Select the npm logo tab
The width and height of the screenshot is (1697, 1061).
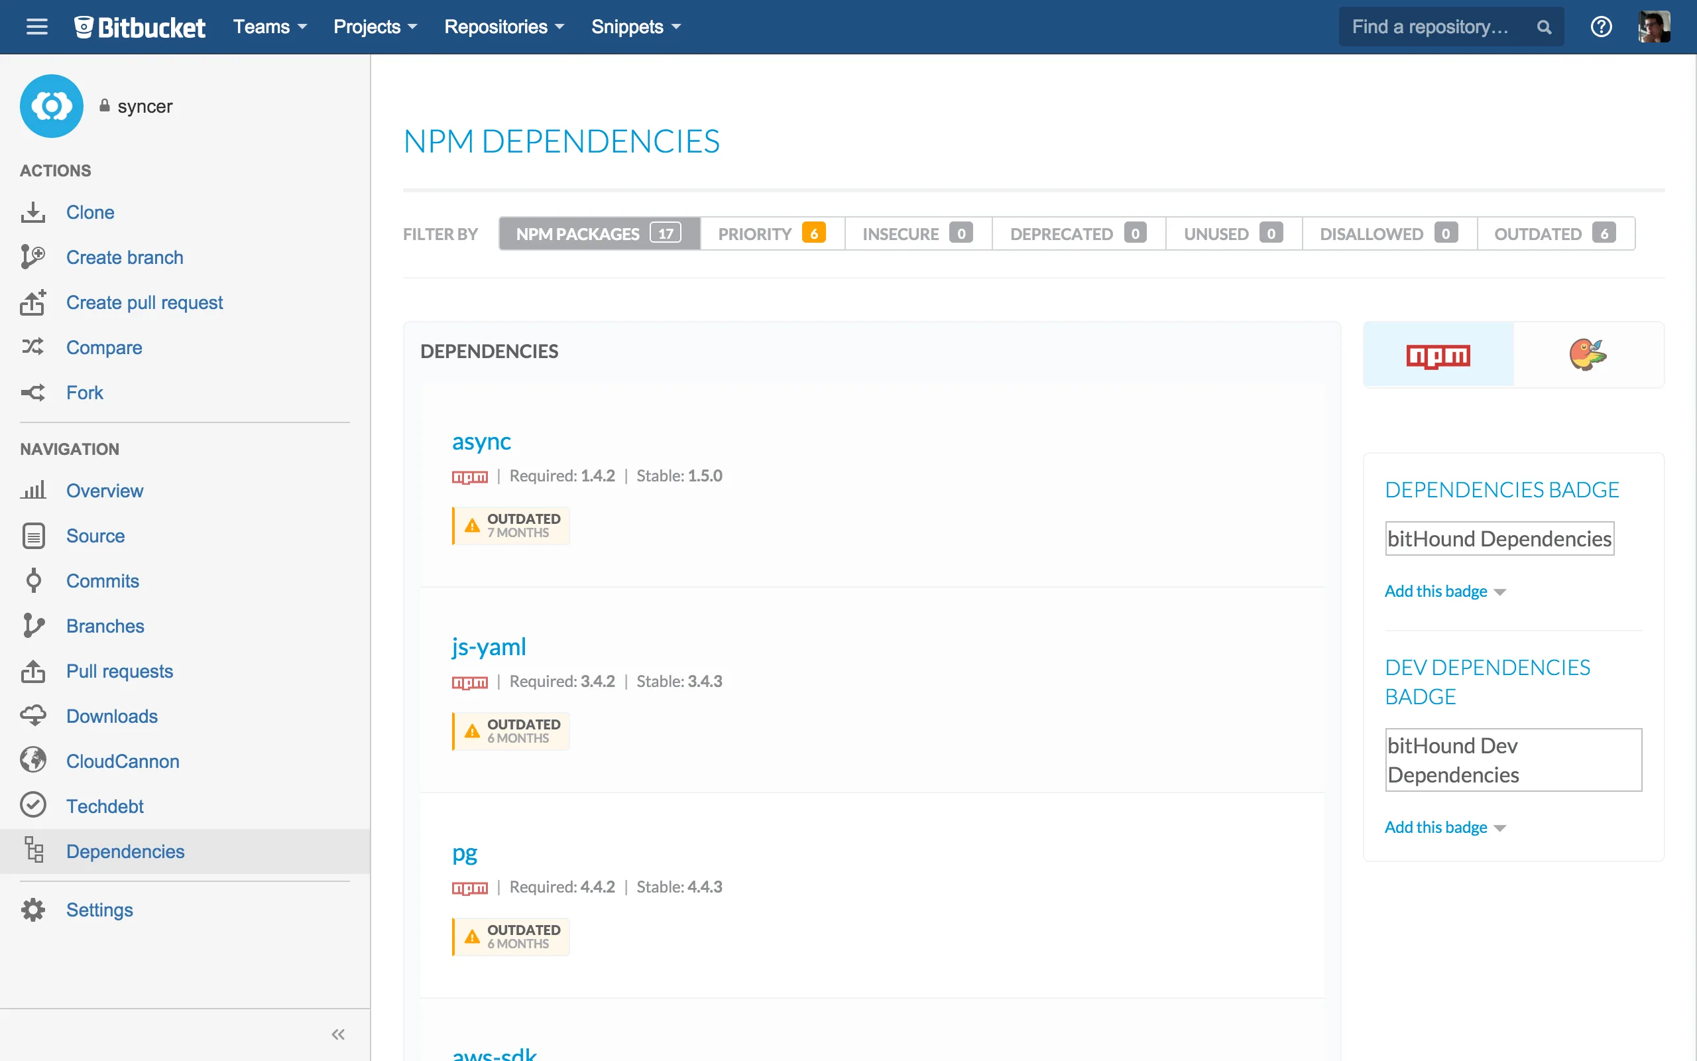click(1438, 355)
